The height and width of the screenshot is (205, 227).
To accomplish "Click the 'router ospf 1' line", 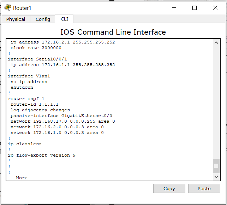I will 26,99.
